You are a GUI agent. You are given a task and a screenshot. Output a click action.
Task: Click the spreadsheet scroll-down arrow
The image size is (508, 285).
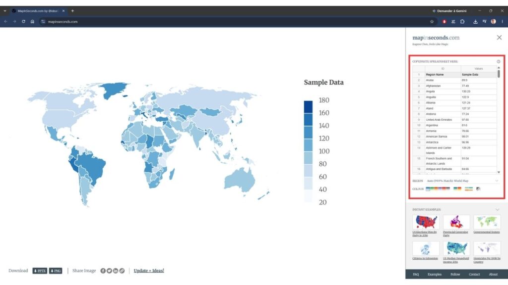coord(499,172)
